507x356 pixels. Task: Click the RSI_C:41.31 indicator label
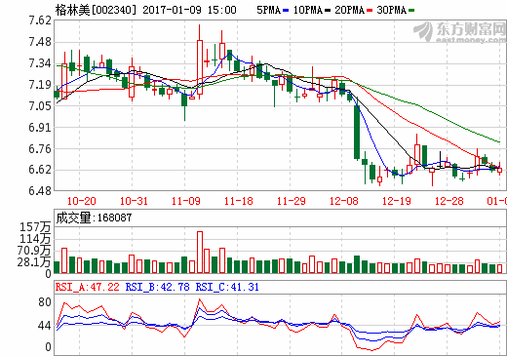(x=227, y=287)
